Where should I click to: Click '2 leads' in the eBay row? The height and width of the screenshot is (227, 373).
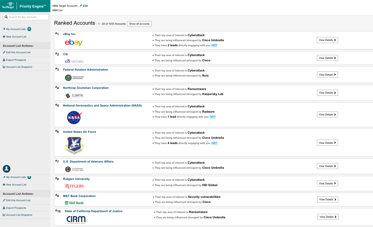172,45
